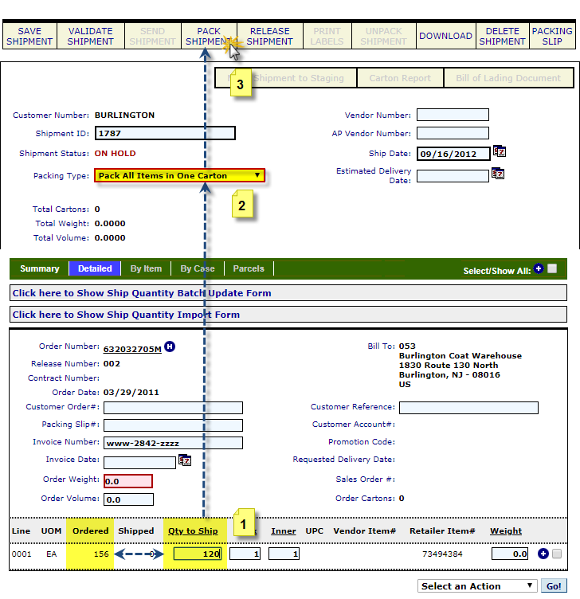Click the Invoice Date field
Image resolution: width=580 pixels, height=599 pixels.
pos(140,462)
